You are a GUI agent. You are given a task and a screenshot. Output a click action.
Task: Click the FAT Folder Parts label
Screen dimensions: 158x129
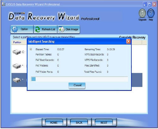pos(44,72)
